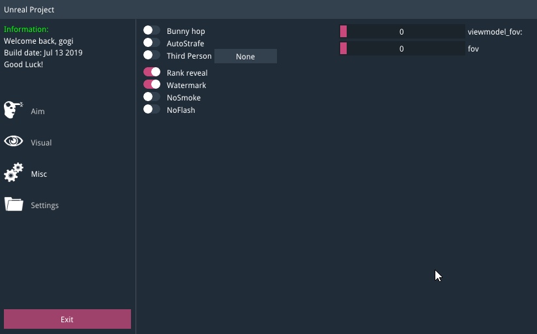Click the Misc gears icon

[x=14, y=173]
